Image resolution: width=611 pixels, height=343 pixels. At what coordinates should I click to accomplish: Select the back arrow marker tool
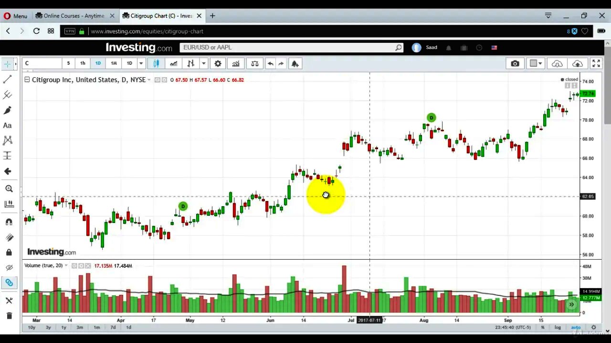click(x=8, y=171)
